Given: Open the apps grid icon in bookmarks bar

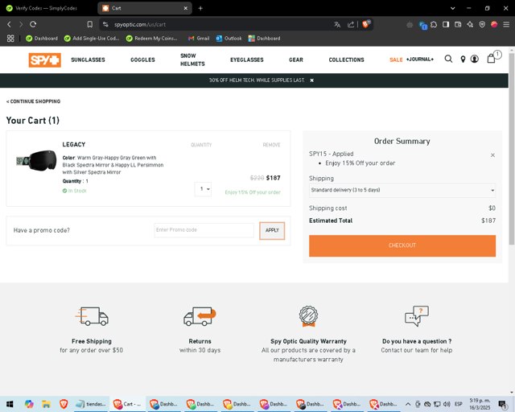Looking at the screenshot, I should [x=10, y=39].
